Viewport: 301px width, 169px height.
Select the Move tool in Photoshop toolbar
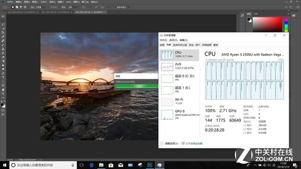[3, 16]
